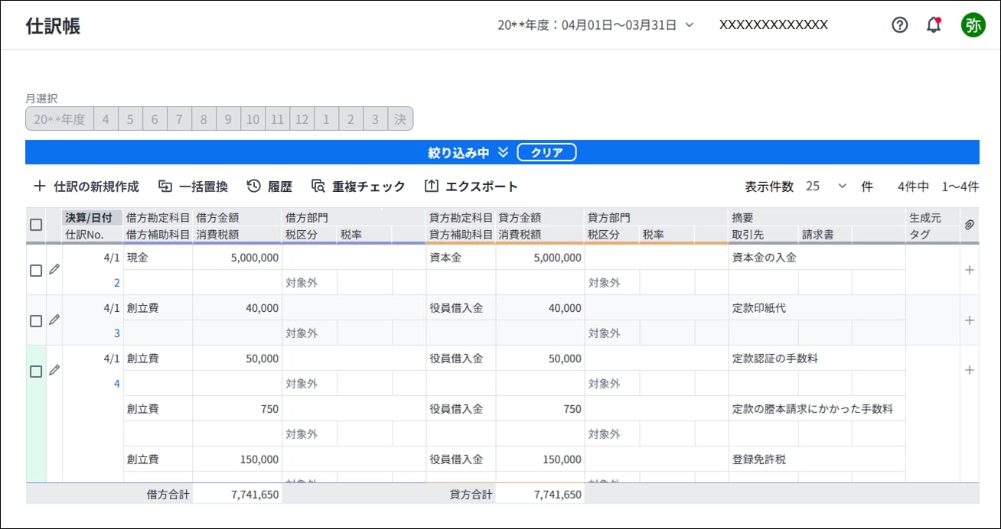Click 仕訳の新規作成 to create entry
1001x529 pixels.
pos(86,186)
